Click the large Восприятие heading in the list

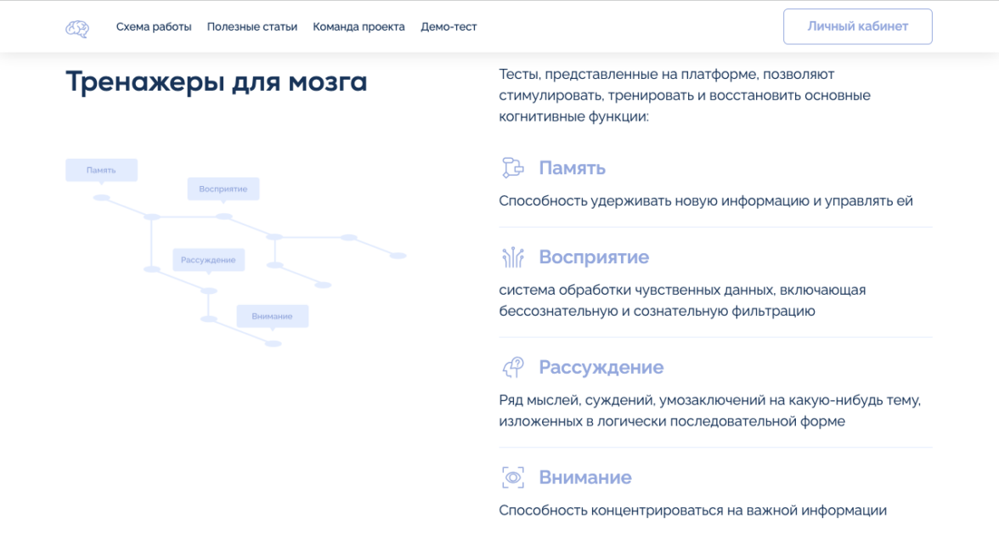tap(593, 257)
